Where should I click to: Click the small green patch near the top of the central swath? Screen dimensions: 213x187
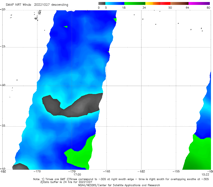coord(66,27)
